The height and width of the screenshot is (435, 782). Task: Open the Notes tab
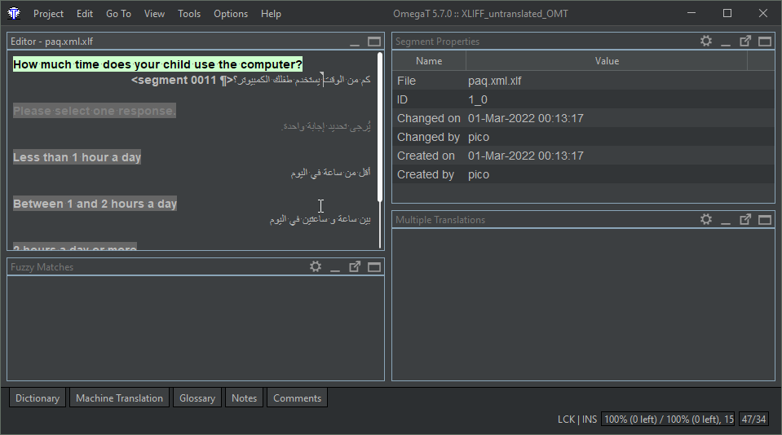pos(244,398)
